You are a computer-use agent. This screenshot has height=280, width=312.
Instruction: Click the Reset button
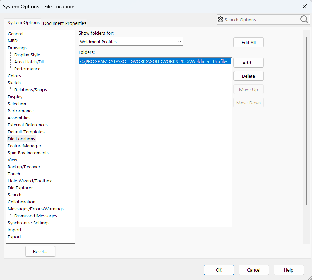[40, 251]
